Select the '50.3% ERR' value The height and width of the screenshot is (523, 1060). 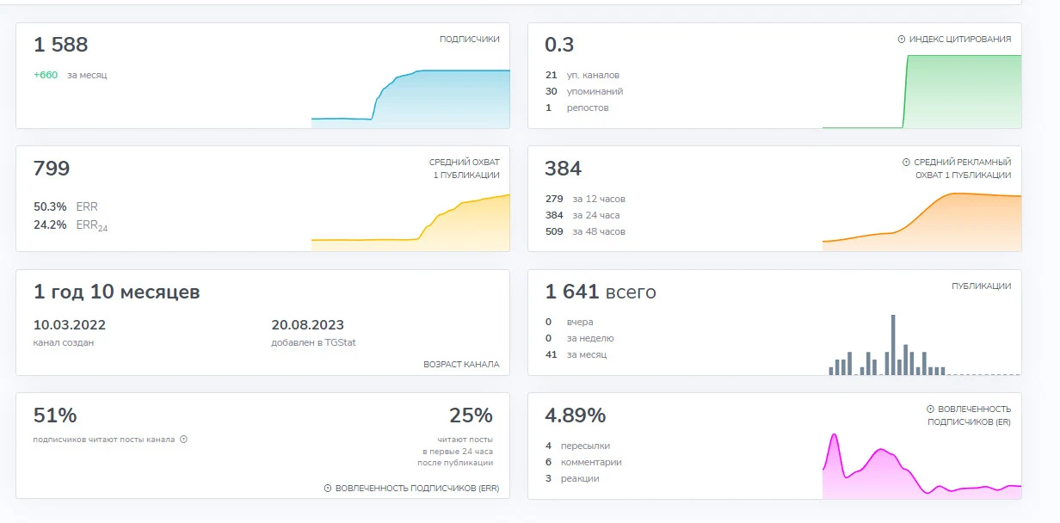pos(65,206)
